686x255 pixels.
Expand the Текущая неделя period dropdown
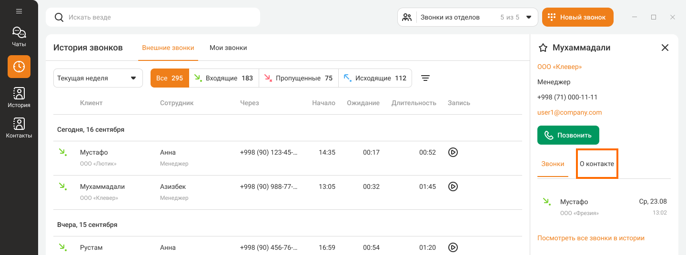point(98,78)
